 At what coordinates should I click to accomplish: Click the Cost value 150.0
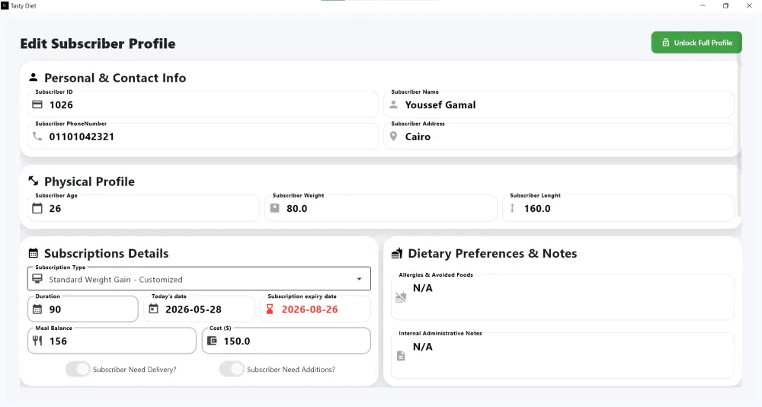tap(237, 341)
